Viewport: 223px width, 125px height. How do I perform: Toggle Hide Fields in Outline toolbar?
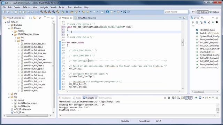tap(205, 22)
